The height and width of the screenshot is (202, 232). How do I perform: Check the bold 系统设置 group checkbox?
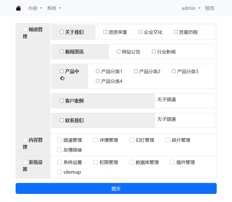tap(25, 162)
